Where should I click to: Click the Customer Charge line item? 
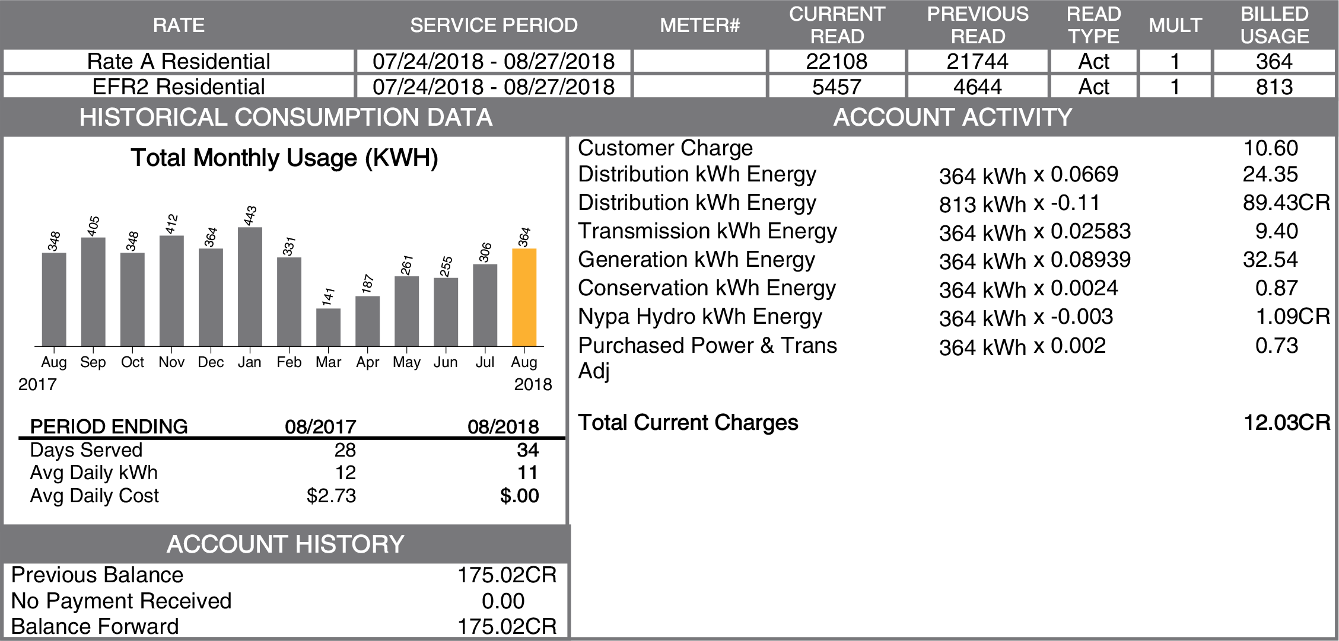click(665, 148)
